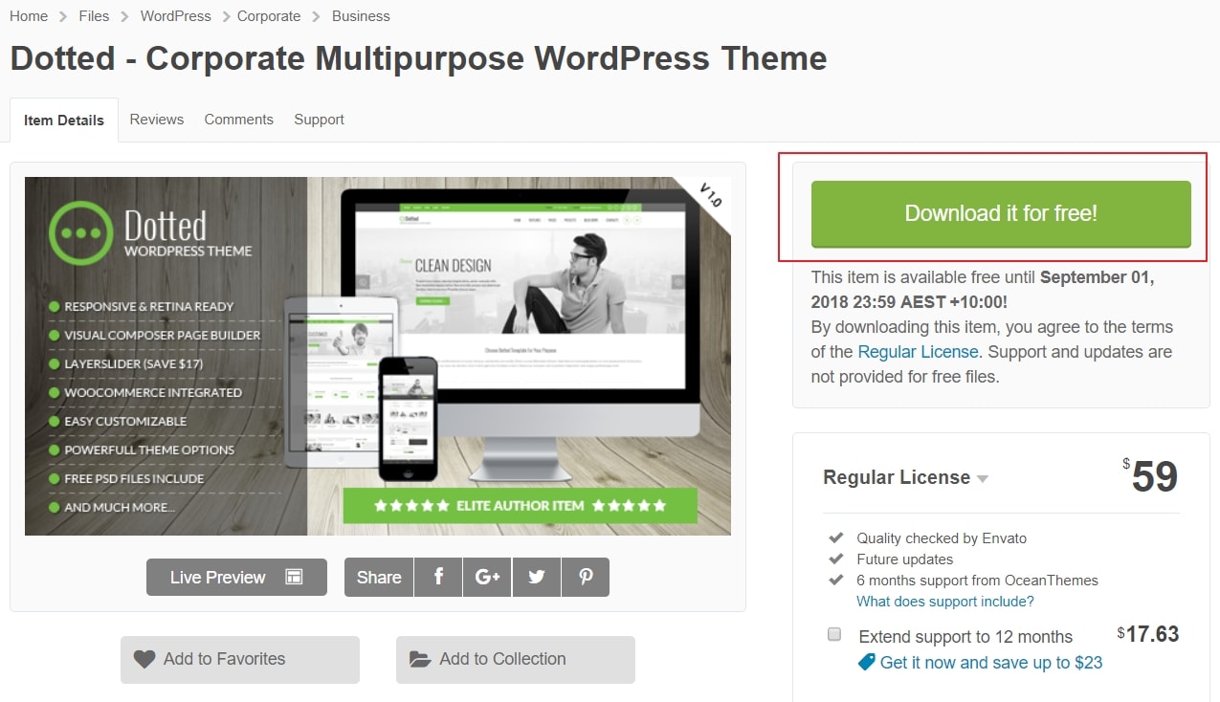Switch to the Comments tab
The width and height of the screenshot is (1220, 702).
coord(238,120)
